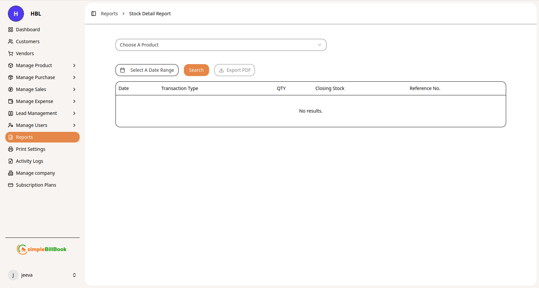The width and height of the screenshot is (539, 288).
Task: Open the Select A Date Range picker
Action: click(x=147, y=70)
